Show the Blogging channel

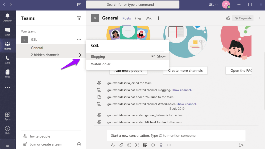click(158, 56)
